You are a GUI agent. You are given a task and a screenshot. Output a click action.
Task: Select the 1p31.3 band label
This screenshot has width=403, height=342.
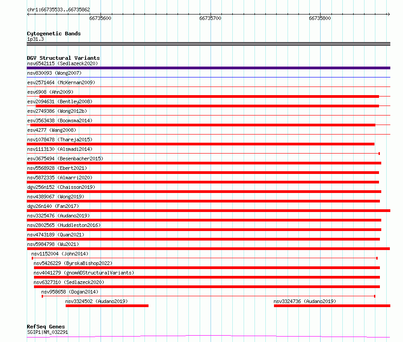pyautogui.click(x=35, y=39)
